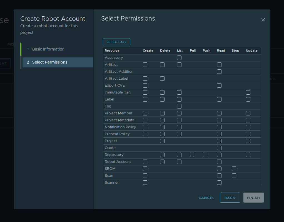Enable Delete for Project Metadata
The width and height of the screenshot is (284, 222).
click(x=162, y=120)
